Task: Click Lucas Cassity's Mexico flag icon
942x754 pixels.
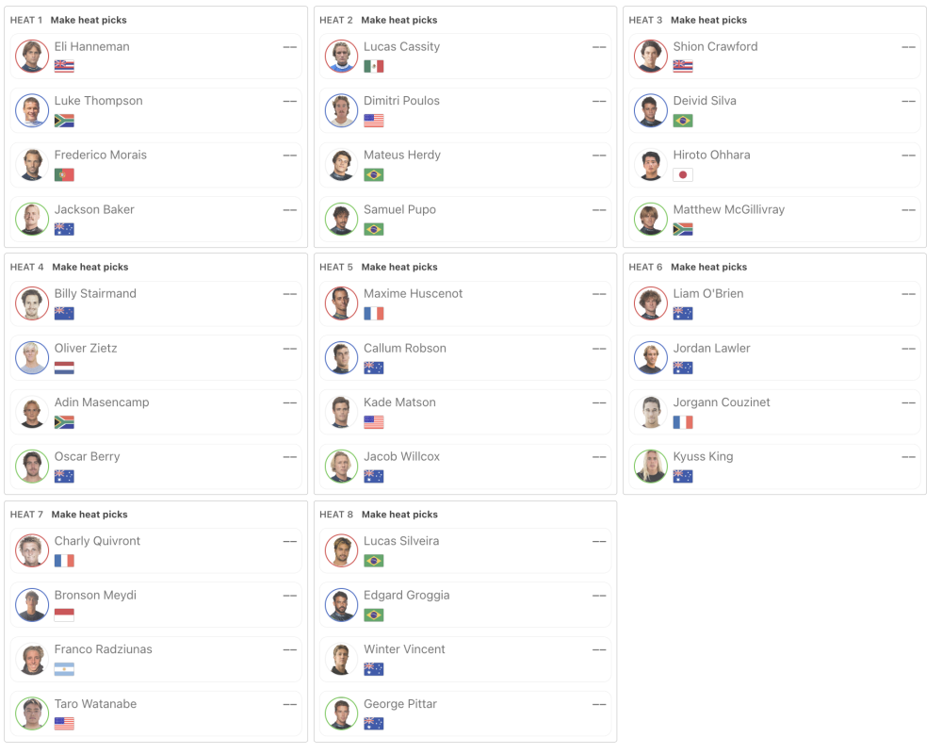Action: (x=374, y=66)
